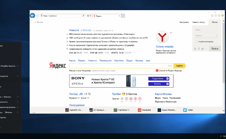The height and width of the screenshot is (139, 226).
Task: Collapse the open Windows folder in Start menu
Action: tap(18, 112)
